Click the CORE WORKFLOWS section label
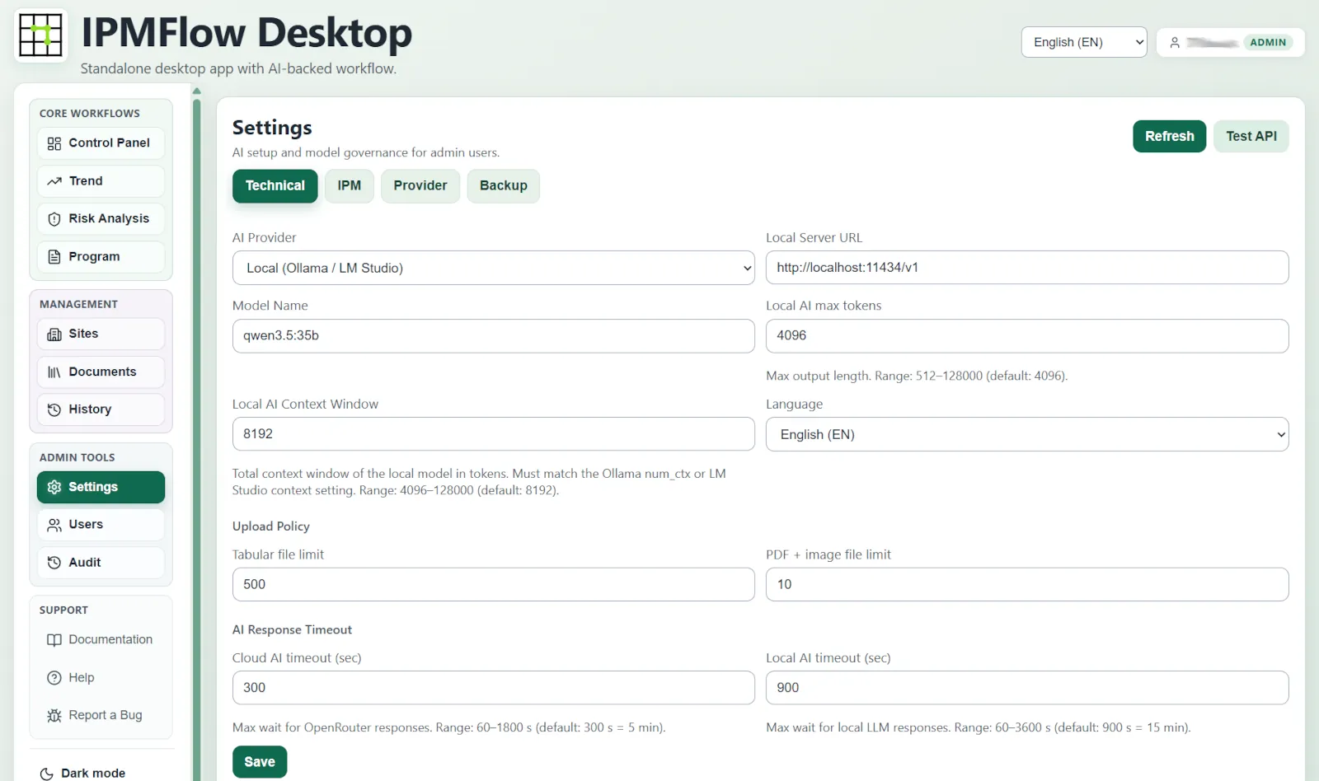 click(90, 114)
